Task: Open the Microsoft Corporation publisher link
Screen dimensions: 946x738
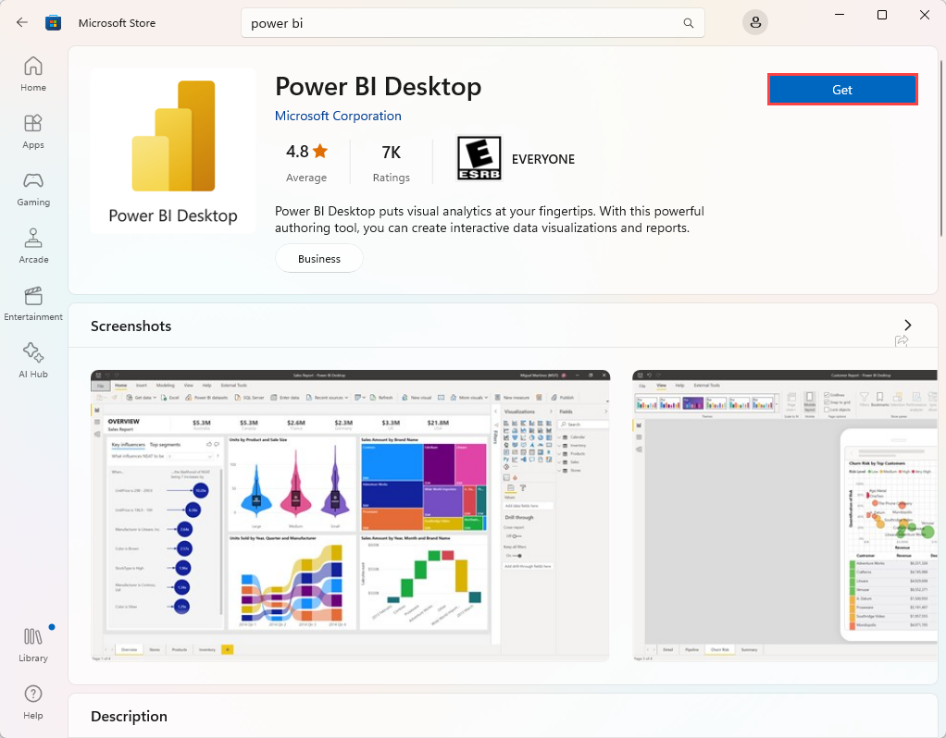Action: [x=338, y=116]
